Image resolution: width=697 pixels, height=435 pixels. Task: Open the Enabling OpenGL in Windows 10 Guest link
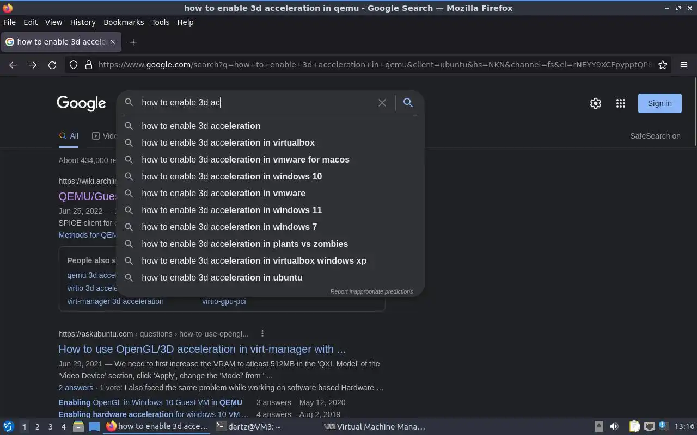(150, 402)
